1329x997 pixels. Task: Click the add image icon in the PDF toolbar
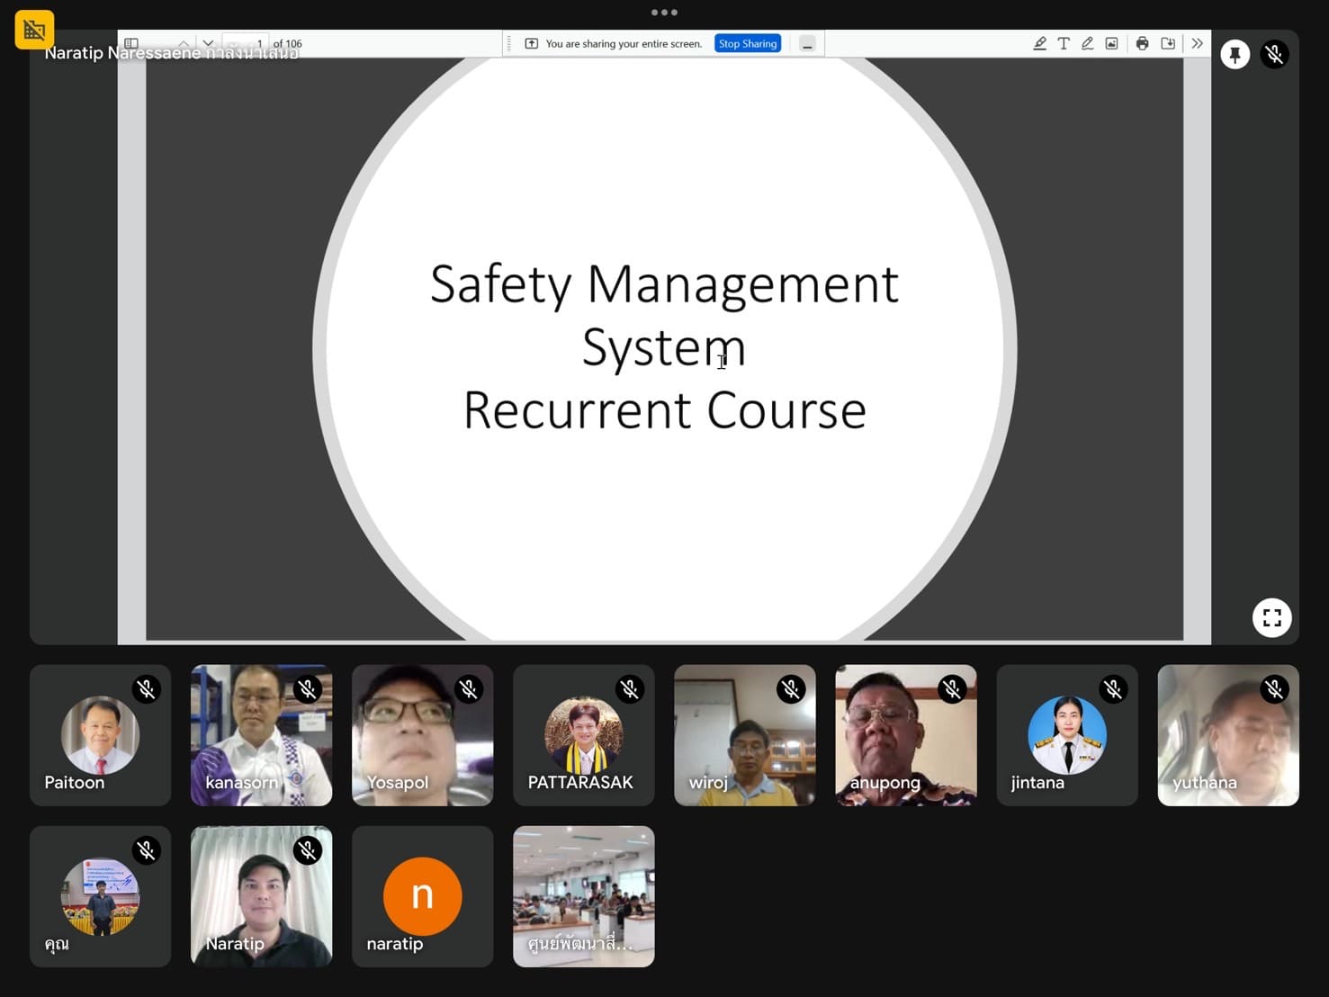click(1112, 43)
